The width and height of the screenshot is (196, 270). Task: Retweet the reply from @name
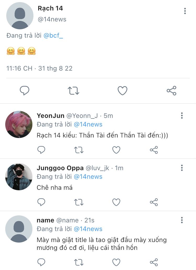(x=79, y=262)
